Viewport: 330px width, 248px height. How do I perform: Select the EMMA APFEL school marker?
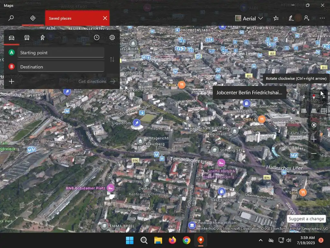click(104, 226)
